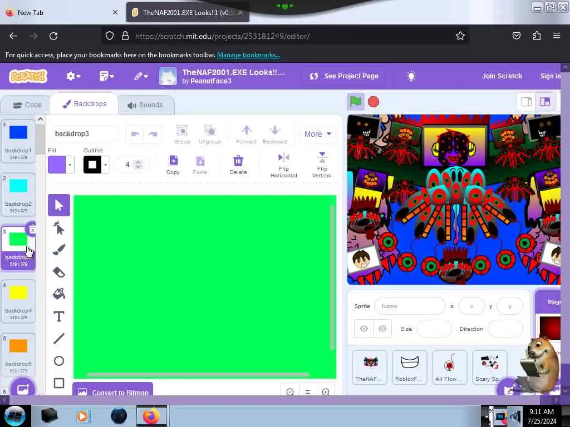
Task: Click the Scratch logo
Action: point(28,76)
